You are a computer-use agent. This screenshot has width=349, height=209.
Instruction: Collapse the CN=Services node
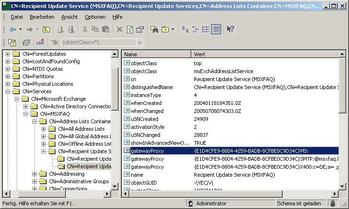pyautogui.click(x=8, y=91)
